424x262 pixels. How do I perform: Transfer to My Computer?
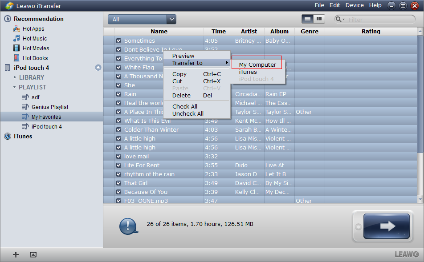257,64
